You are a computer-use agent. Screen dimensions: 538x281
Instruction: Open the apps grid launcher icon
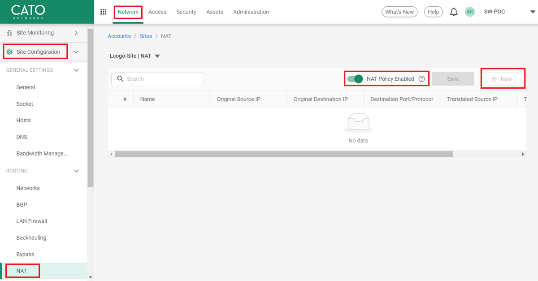103,12
